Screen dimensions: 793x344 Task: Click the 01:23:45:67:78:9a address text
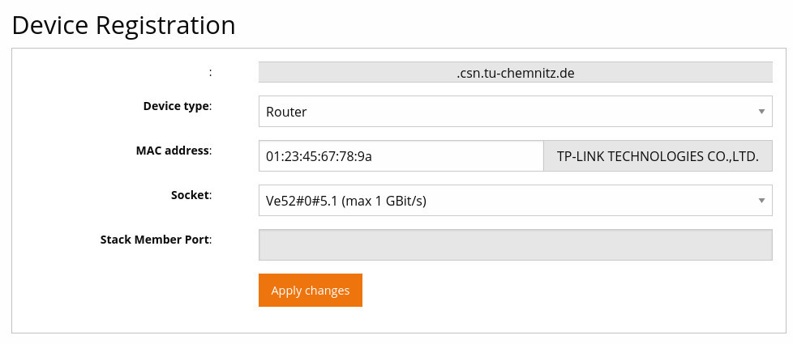click(319, 156)
